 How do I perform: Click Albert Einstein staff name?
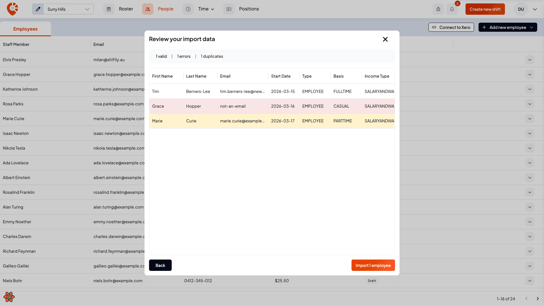pyautogui.click(x=16, y=178)
